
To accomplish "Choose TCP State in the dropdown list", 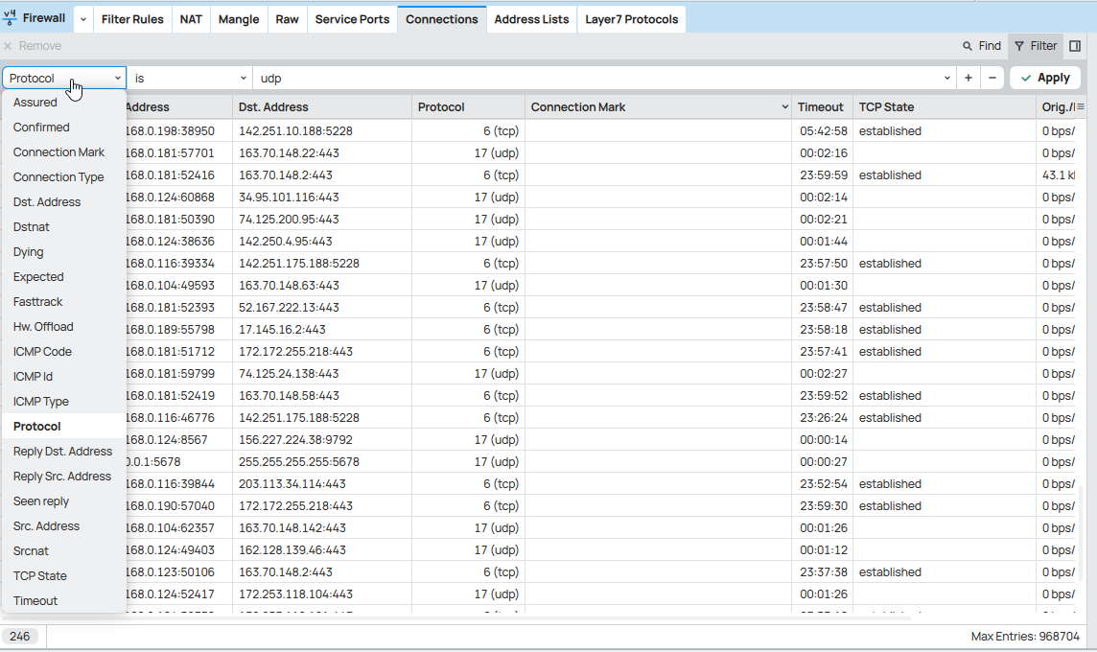I will [63, 575].
